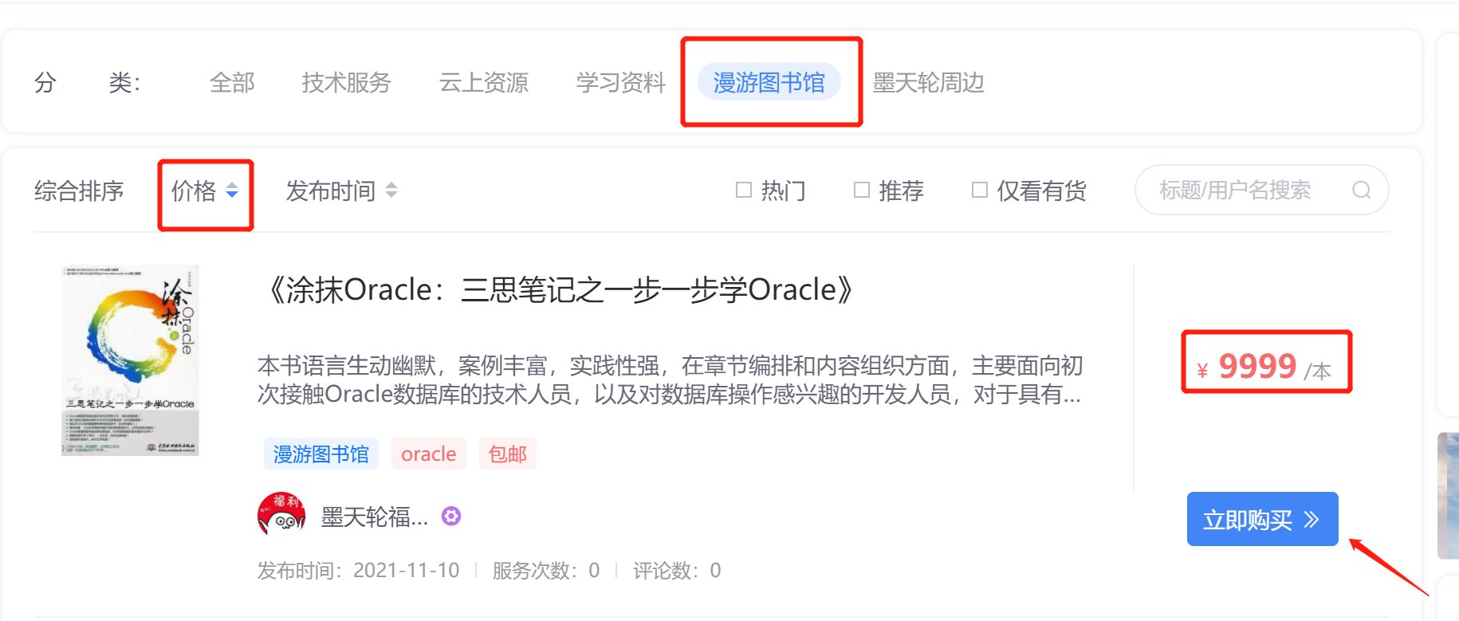Click the search magnifier icon

click(x=1361, y=190)
